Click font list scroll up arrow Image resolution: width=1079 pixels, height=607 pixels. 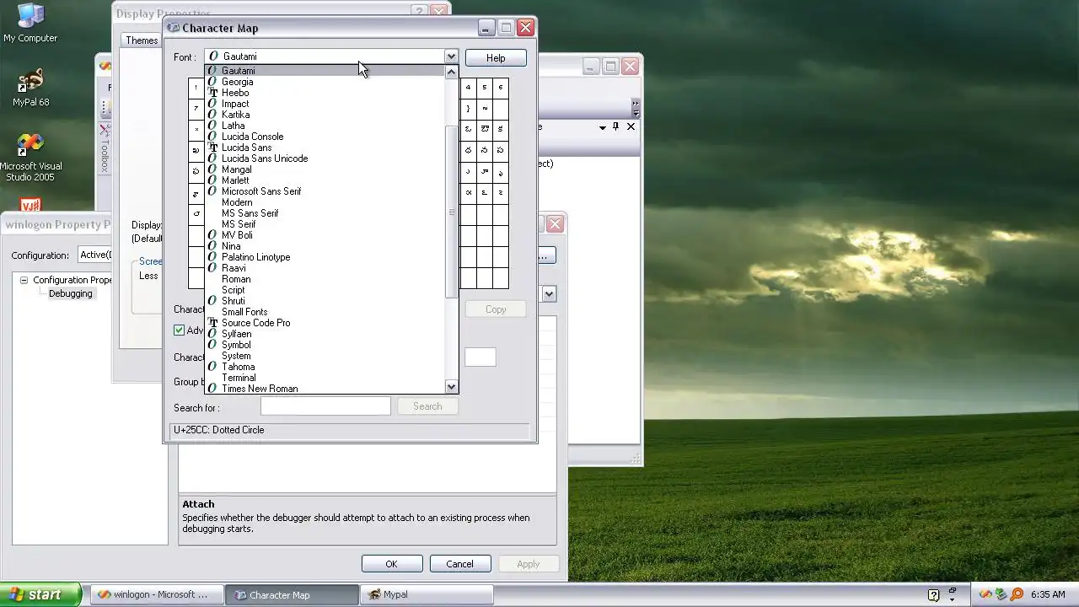tap(451, 72)
